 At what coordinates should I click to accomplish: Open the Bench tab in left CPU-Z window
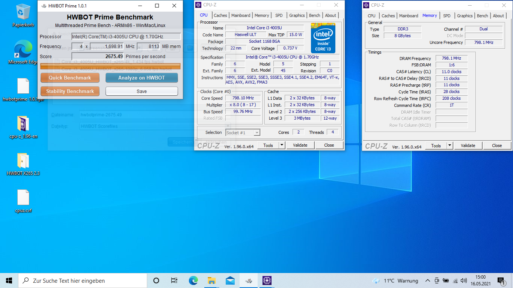coord(315,15)
